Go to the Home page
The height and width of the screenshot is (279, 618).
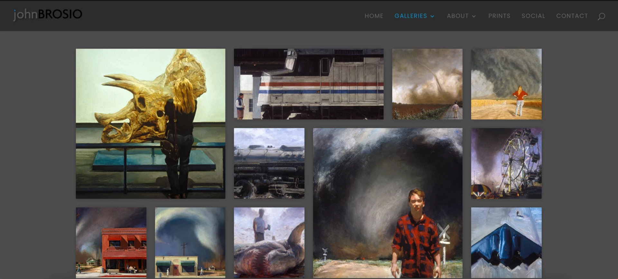click(x=374, y=16)
